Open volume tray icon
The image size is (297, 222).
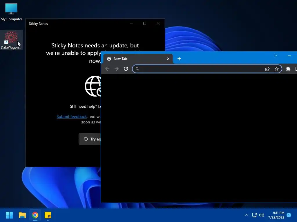click(262, 215)
